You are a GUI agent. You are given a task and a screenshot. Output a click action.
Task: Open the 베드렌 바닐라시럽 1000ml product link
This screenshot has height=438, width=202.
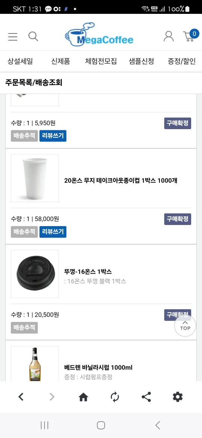98,367
